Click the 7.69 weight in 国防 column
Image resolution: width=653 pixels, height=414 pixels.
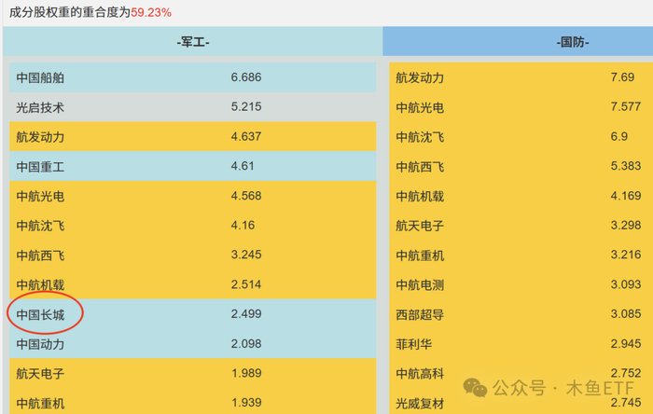click(622, 77)
